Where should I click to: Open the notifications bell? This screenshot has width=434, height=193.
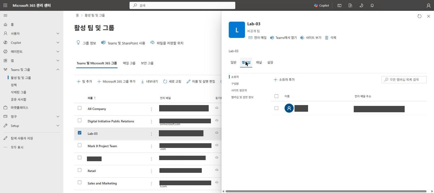click(372, 5)
